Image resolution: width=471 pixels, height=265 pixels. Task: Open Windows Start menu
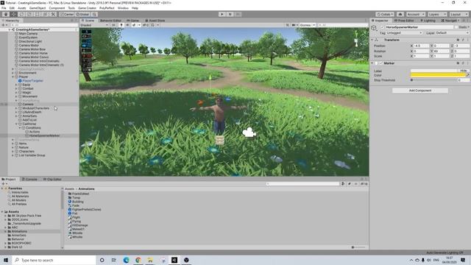pos(6,260)
